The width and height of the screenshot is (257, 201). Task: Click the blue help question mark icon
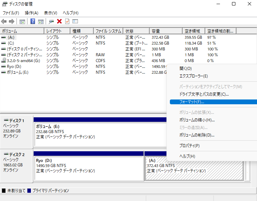(33, 22)
